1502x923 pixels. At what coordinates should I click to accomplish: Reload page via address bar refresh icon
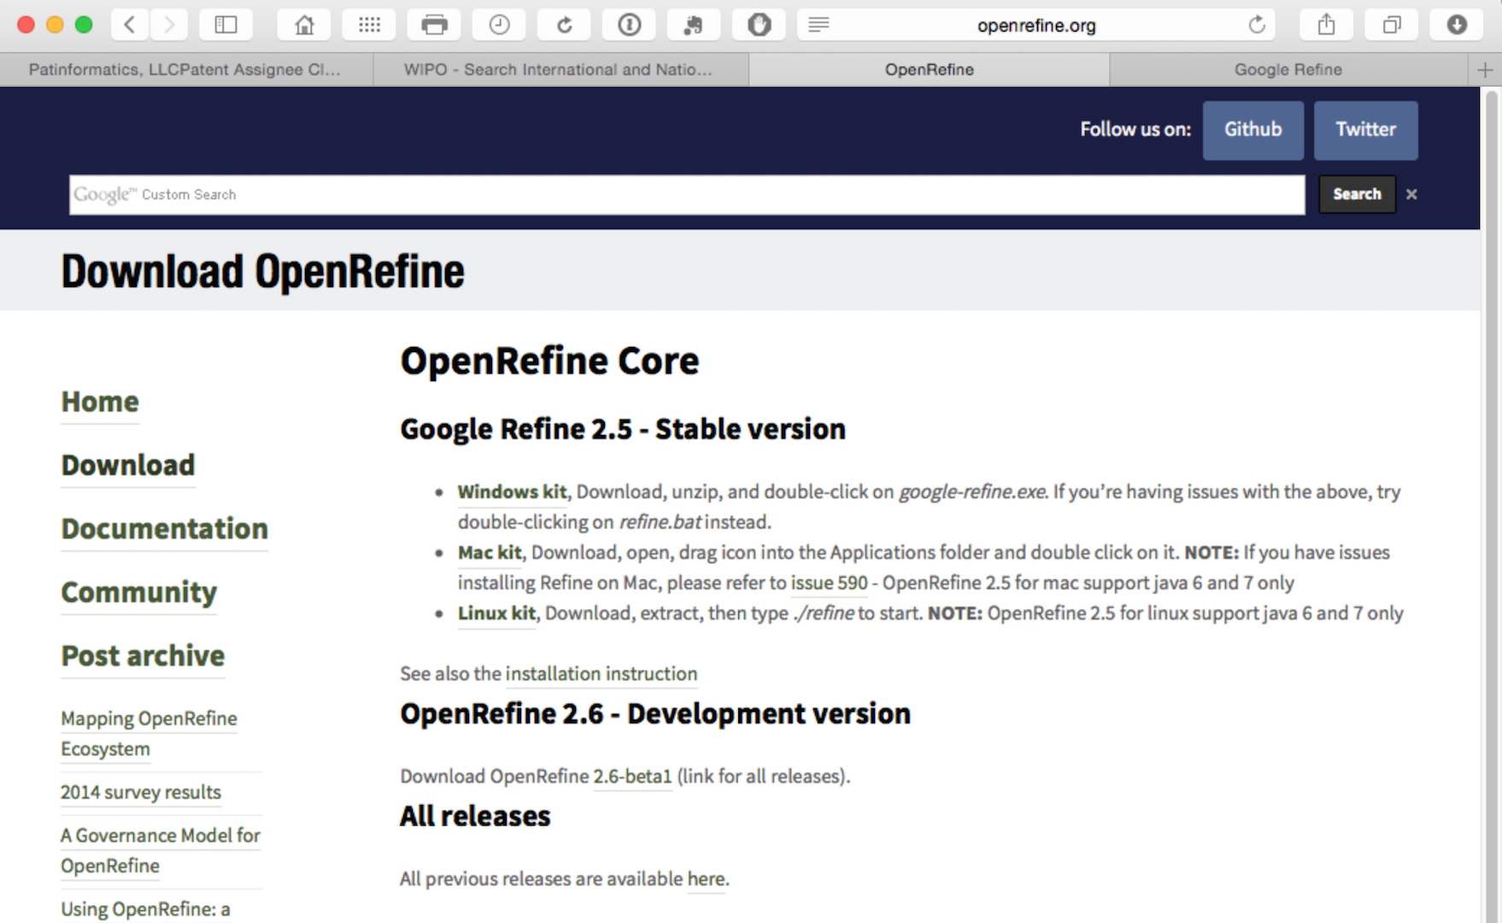click(1257, 25)
